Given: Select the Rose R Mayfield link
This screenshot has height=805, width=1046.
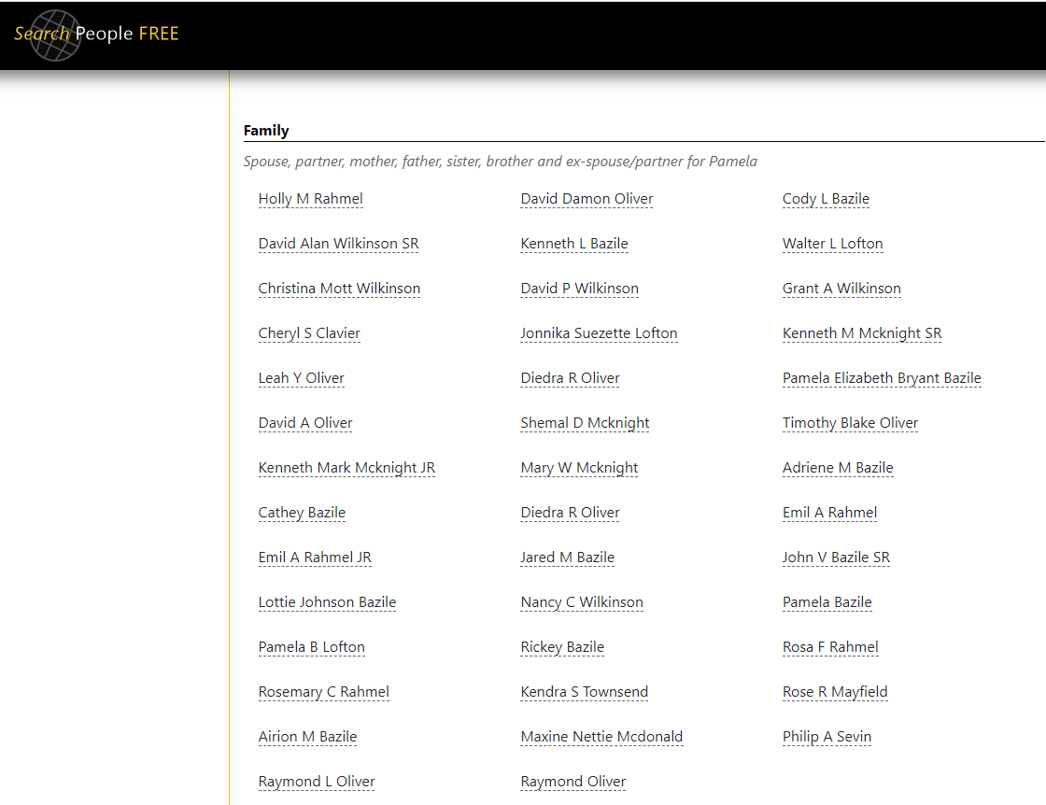Looking at the screenshot, I should coord(835,692).
